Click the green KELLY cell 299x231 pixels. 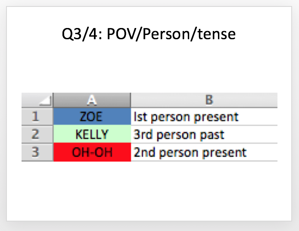[x=92, y=134]
